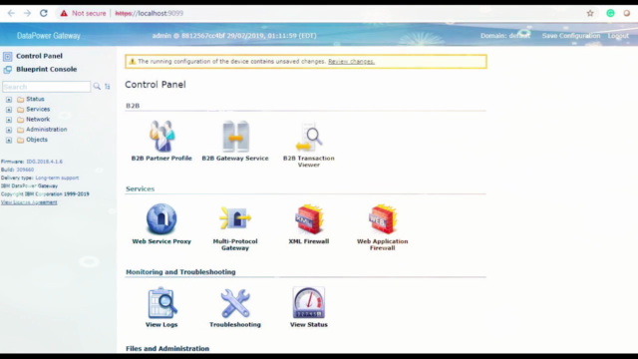Open the Web Service Proxy icon

pos(161,219)
